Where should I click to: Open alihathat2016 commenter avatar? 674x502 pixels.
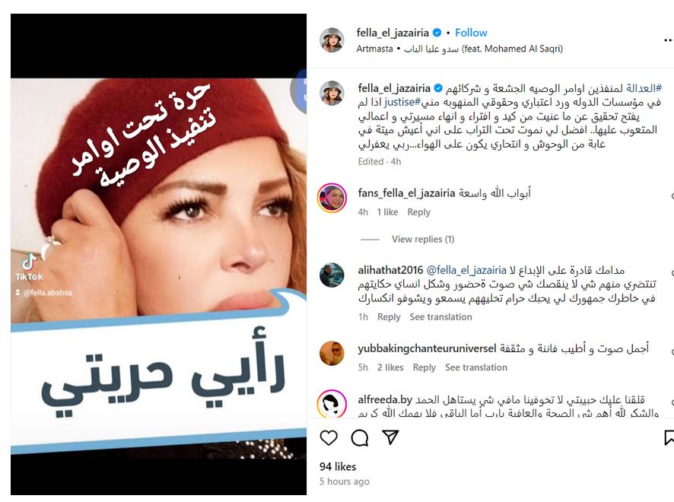click(x=332, y=275)
